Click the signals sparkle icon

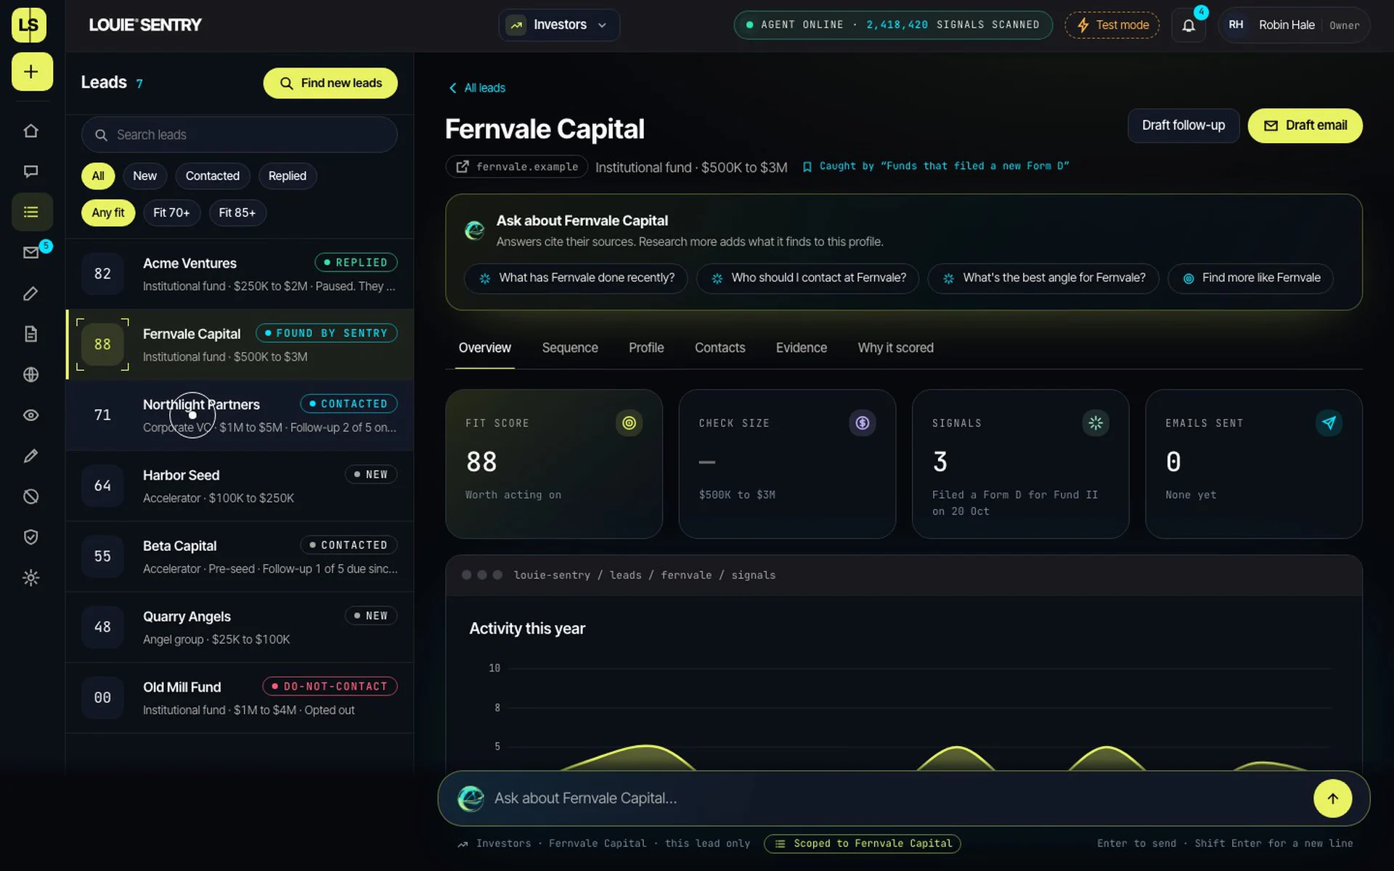tap(1096, 422)
